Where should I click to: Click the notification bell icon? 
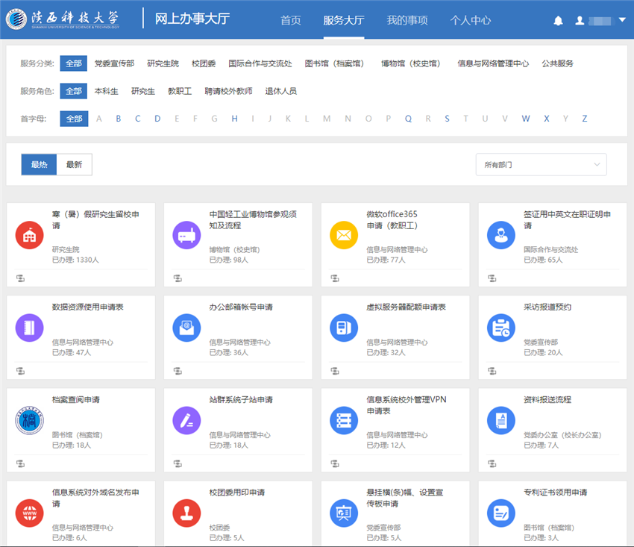click(558, 21)
